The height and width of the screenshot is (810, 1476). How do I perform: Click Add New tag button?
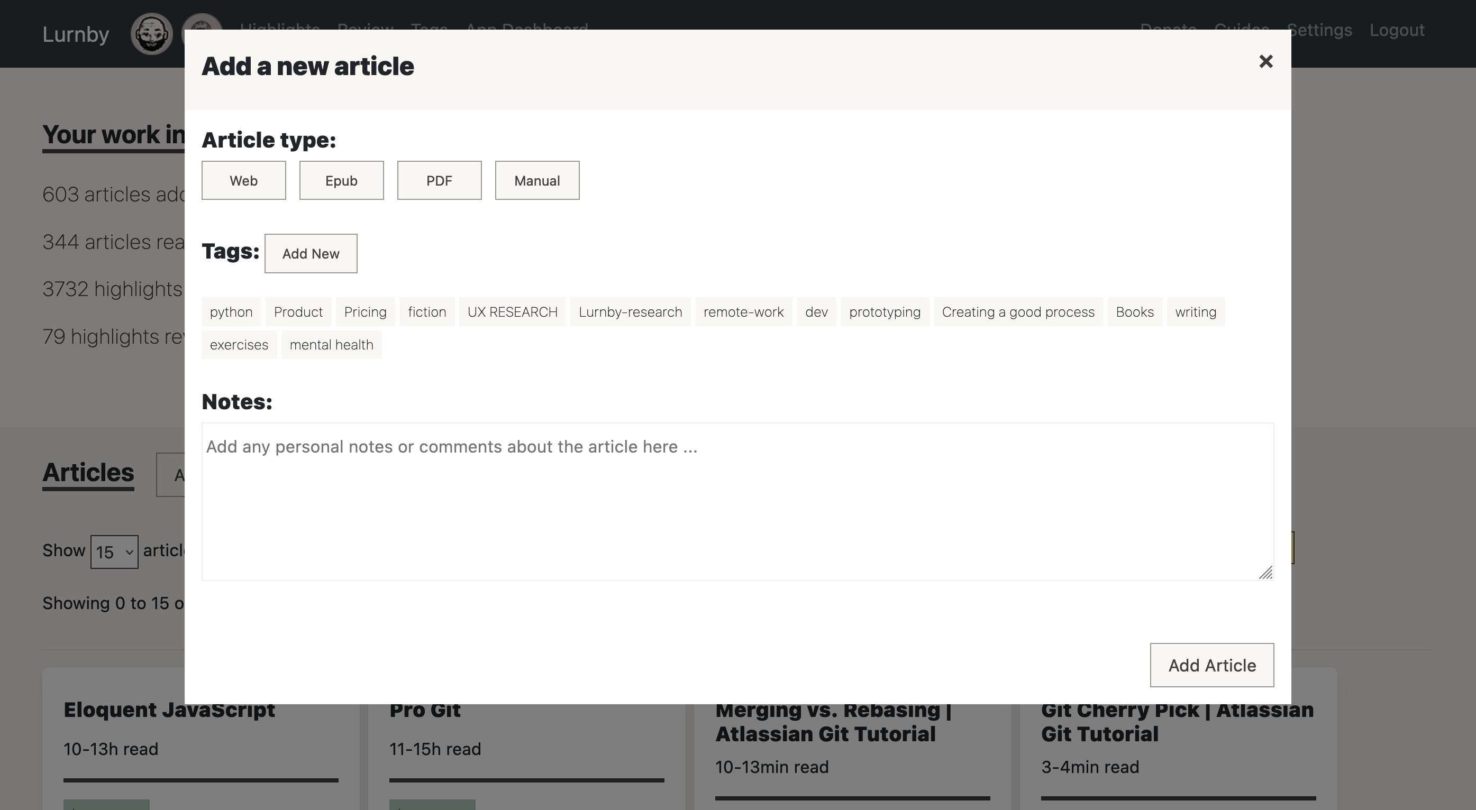(311, 253)
